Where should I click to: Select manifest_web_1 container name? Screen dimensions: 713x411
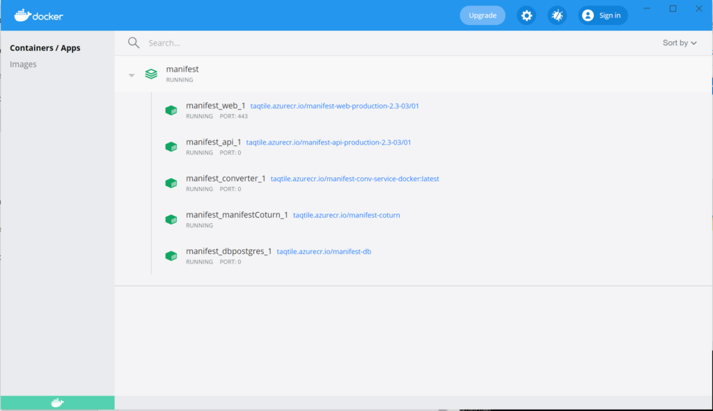pyautogui.click(x=216, y=106)
